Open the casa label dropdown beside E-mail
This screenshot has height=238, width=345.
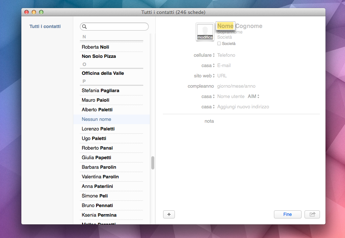click(207, 66)
